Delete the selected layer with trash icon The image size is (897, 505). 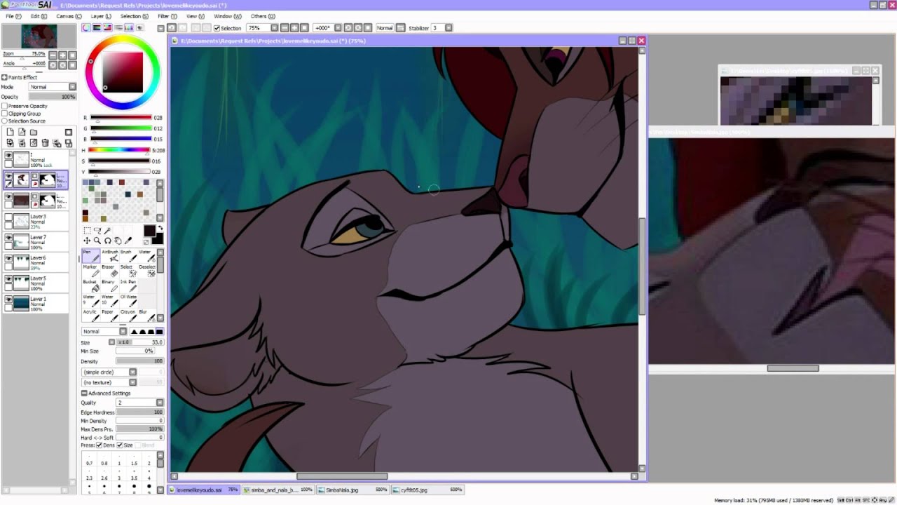(x=45, y=143)
